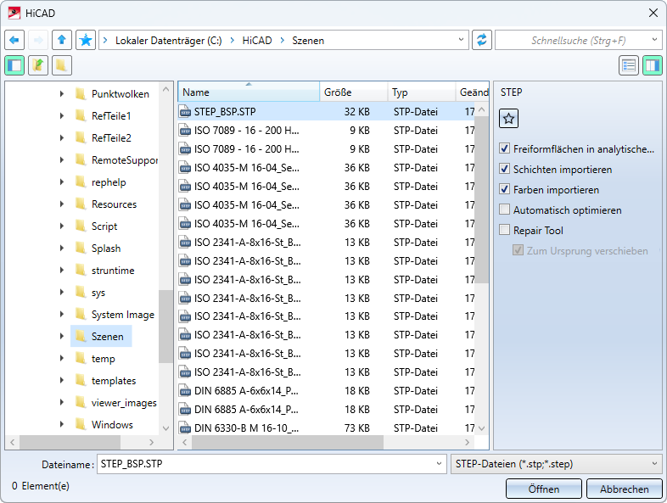The width and height of the screenshot is (667, 503).
Task: Switch to details list view
Action: [x=629, y=65]
